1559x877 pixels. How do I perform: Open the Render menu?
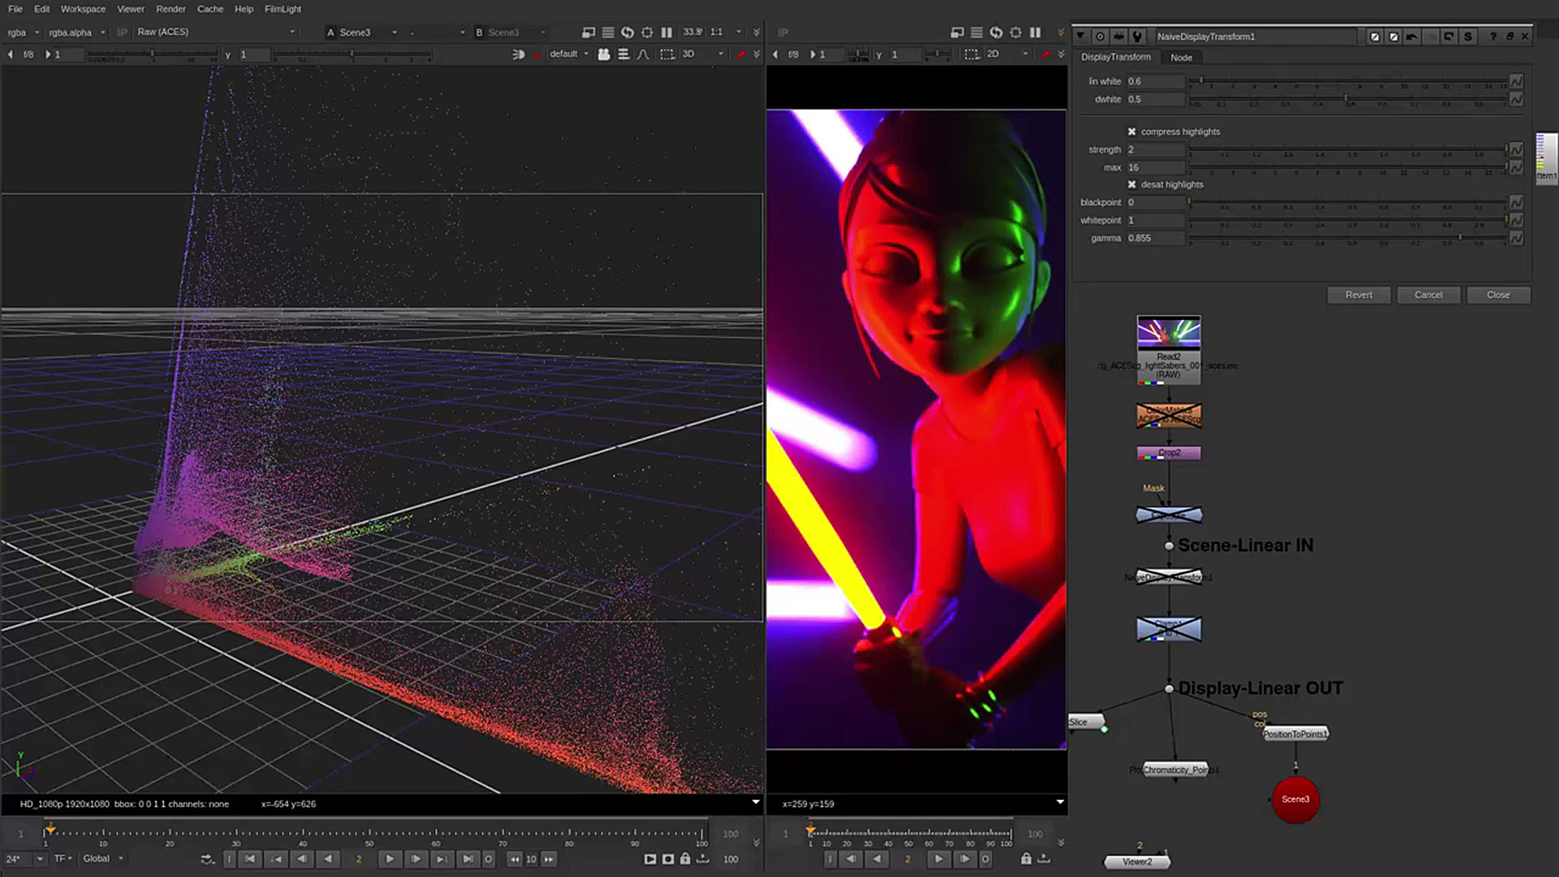coord(171,9)
